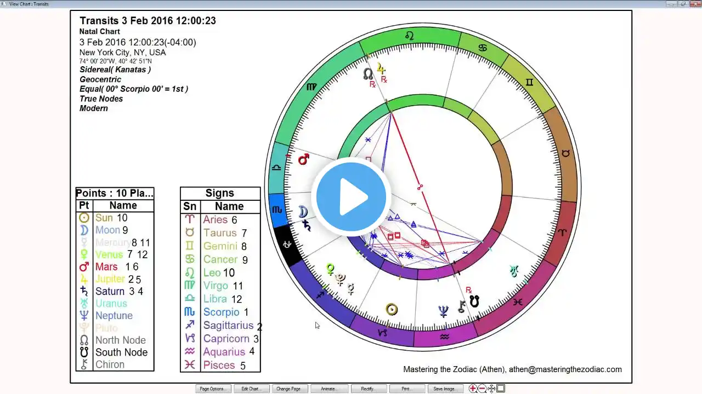Click the Mastering the Zodiac email credit line

pyautogui.click(x=513, y=369)
